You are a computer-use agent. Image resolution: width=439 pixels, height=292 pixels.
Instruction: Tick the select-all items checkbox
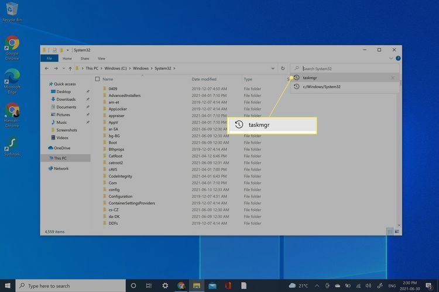(97, 79)
